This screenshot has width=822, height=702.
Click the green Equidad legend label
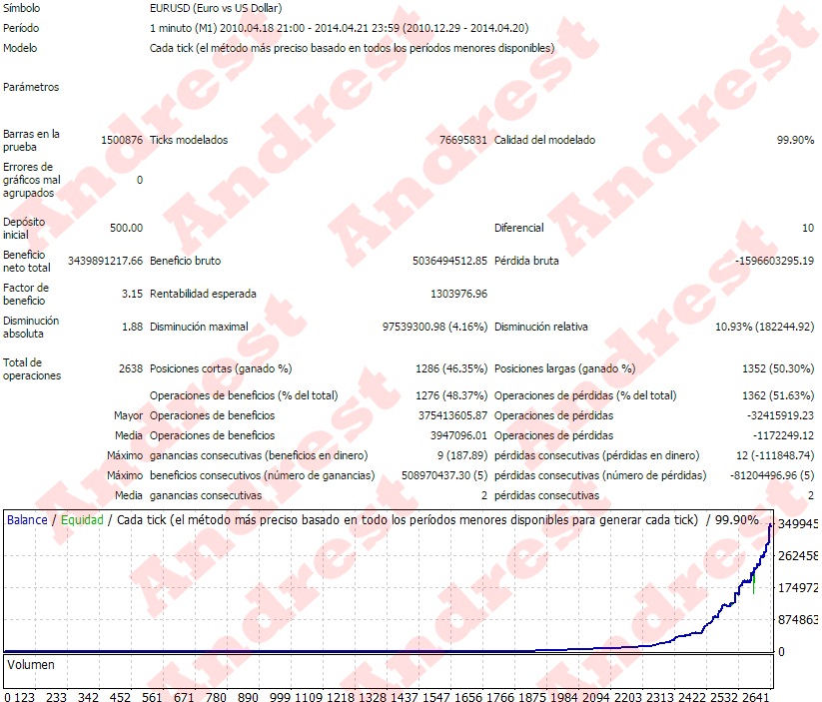point(82,520)
